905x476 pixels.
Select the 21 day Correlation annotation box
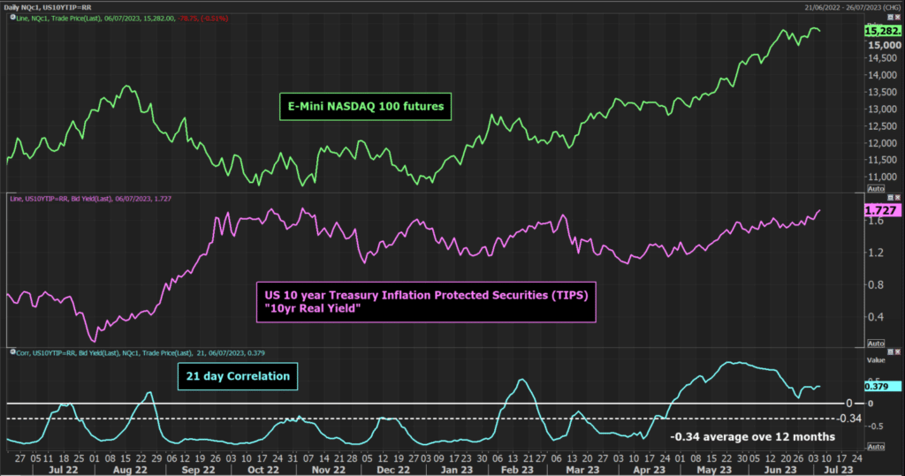(238, 376)
